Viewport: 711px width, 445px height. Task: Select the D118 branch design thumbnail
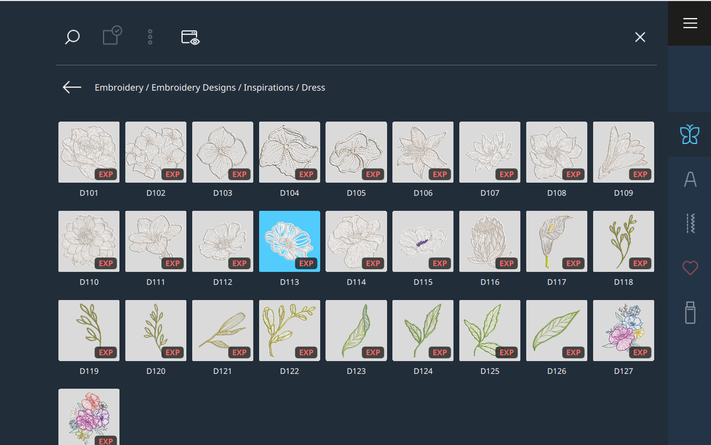(x=623, y=242)
